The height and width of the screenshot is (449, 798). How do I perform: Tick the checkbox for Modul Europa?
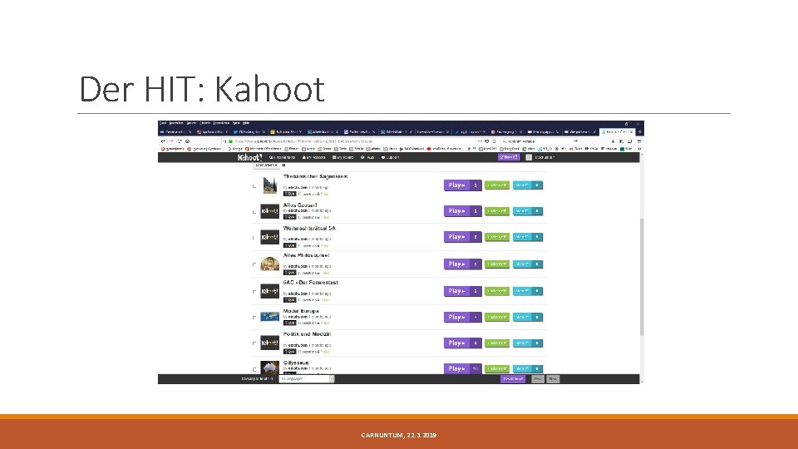pos(254,318)
